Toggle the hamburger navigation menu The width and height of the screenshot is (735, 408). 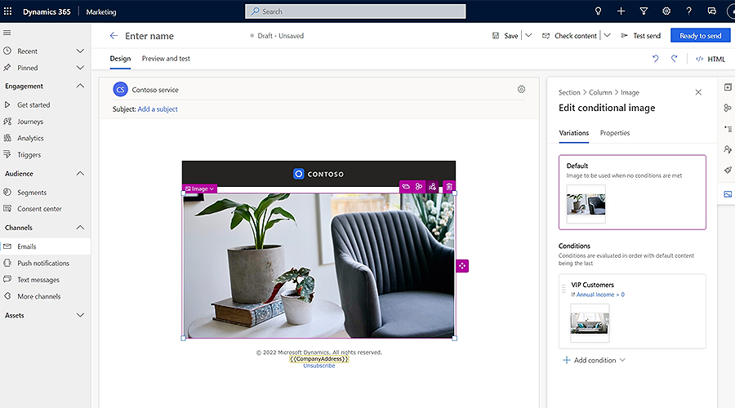(7, 33)
